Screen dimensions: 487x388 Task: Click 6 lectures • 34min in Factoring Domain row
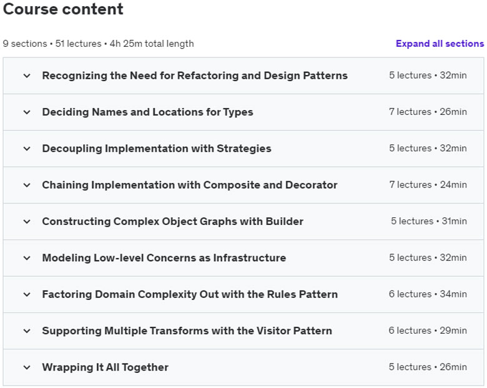tap(428, 294)
